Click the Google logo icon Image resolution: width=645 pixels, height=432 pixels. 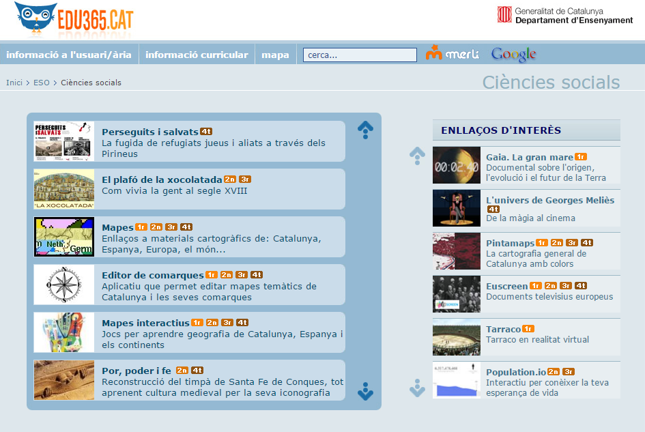click(x=513, y=55)
